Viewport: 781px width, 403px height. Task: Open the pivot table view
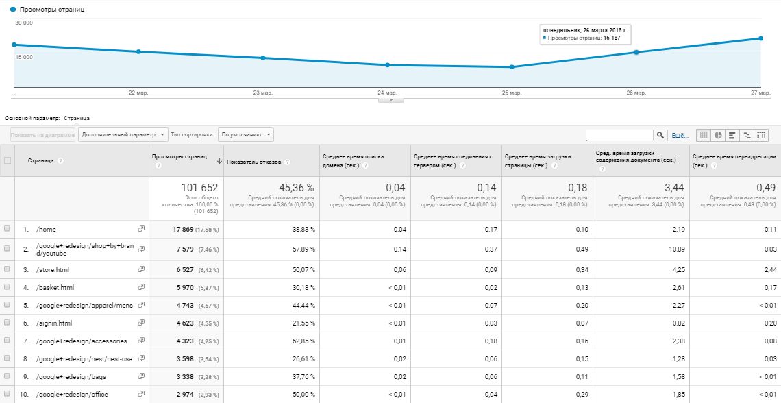[761, 135]
